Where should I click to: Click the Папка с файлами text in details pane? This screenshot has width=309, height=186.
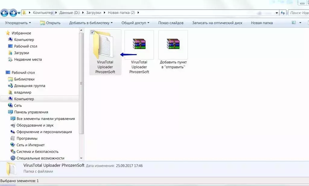tap(38, 171)
